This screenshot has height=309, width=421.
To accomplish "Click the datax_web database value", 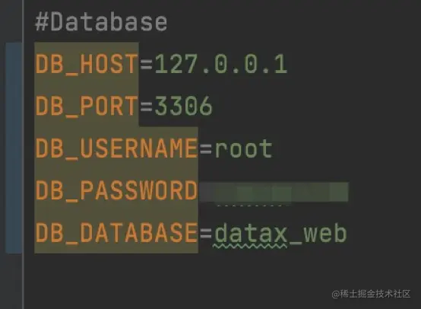I will (280, 234).
